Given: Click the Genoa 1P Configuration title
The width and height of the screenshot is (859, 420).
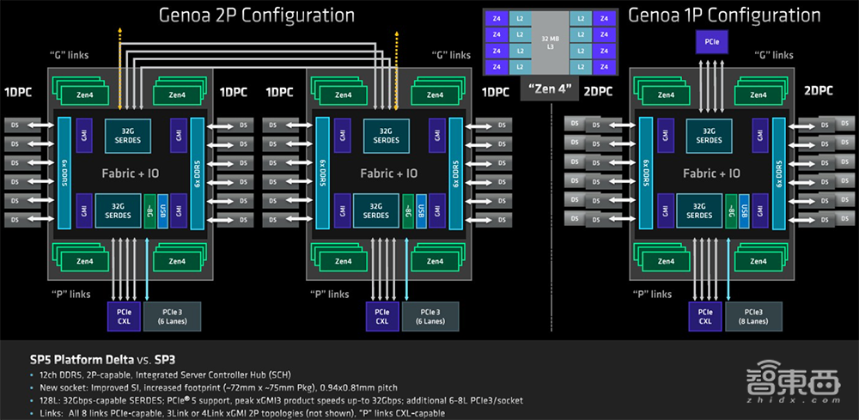Looking at the screenshot, I should tap(724, 15).
